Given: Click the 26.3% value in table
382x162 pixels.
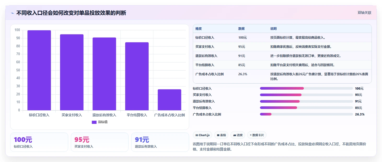Looking at the screenshot, I should [243, 74].
